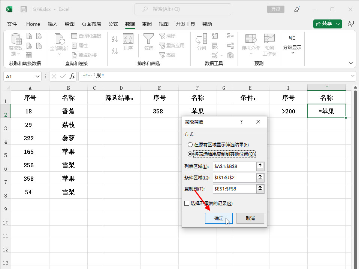Click the 条件区域 input field
Image resolution: width=359 pixels, height=269 pixels.
coord(235,178)
